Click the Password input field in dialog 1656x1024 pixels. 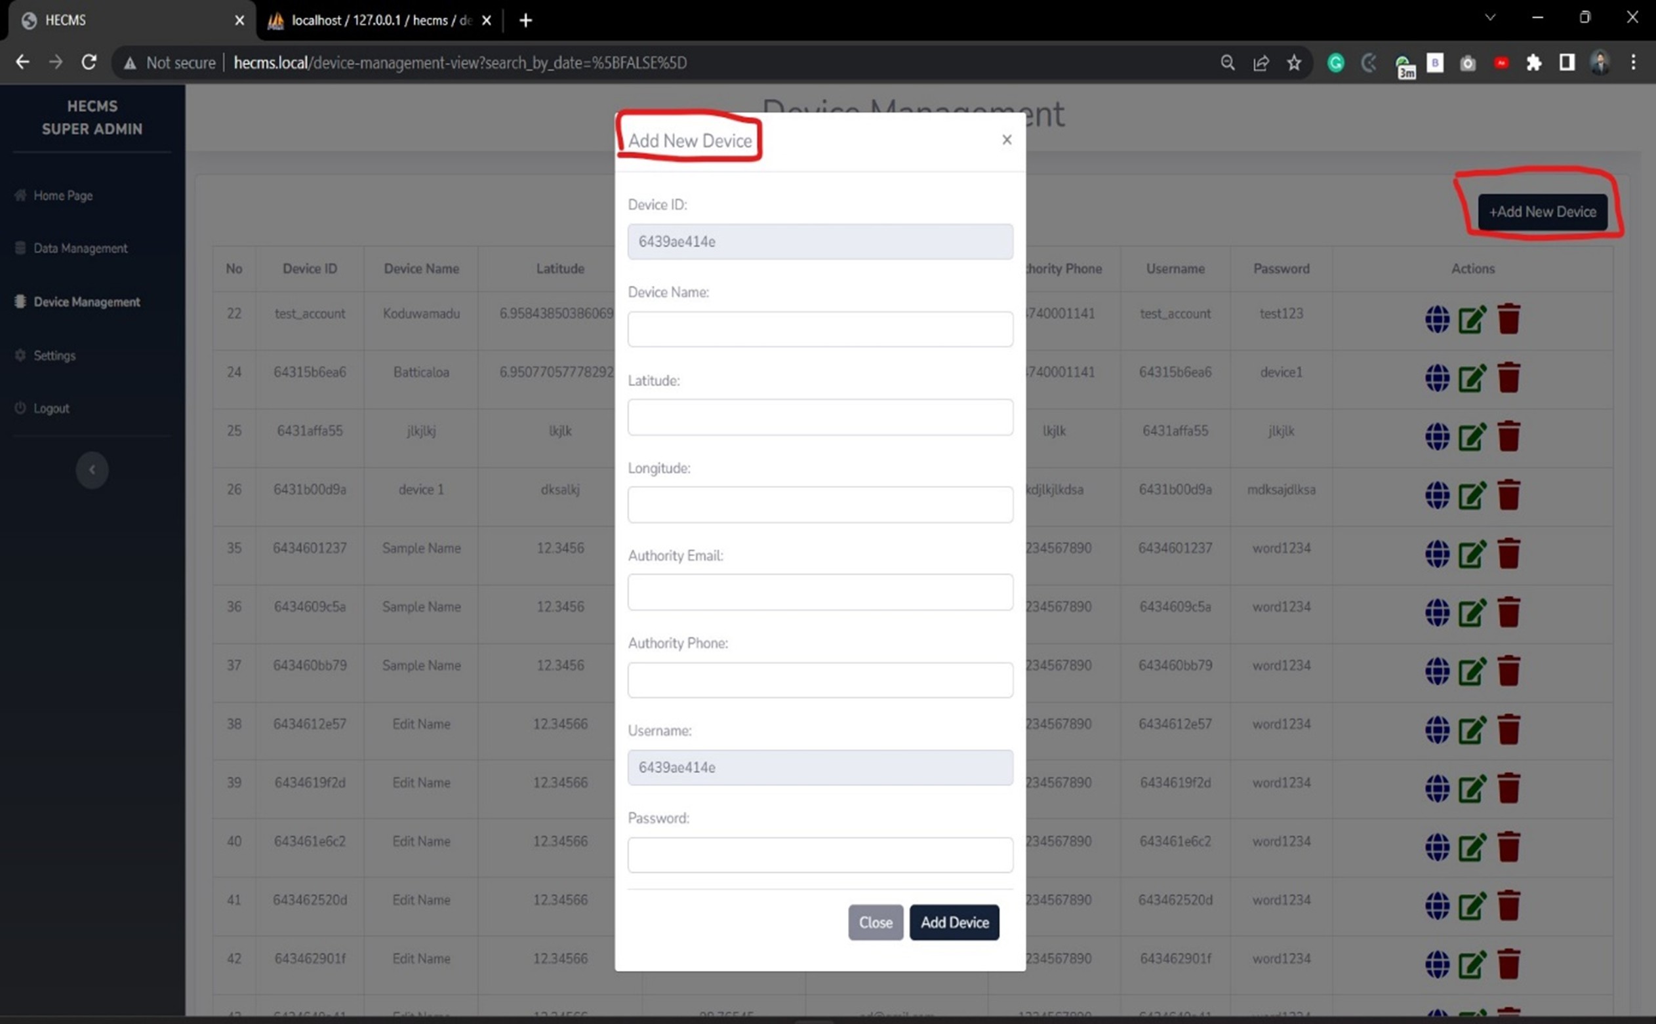pos(820,854)
